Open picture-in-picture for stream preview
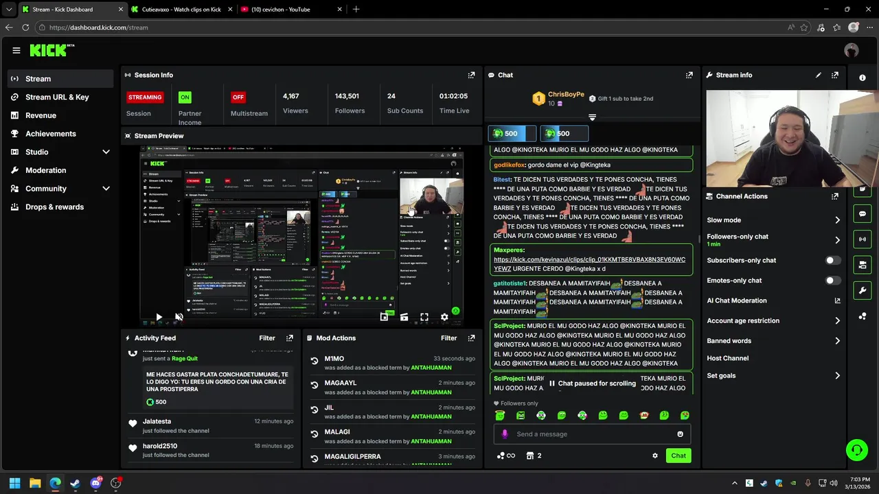The image size is (879, 494). pos(384,317)
